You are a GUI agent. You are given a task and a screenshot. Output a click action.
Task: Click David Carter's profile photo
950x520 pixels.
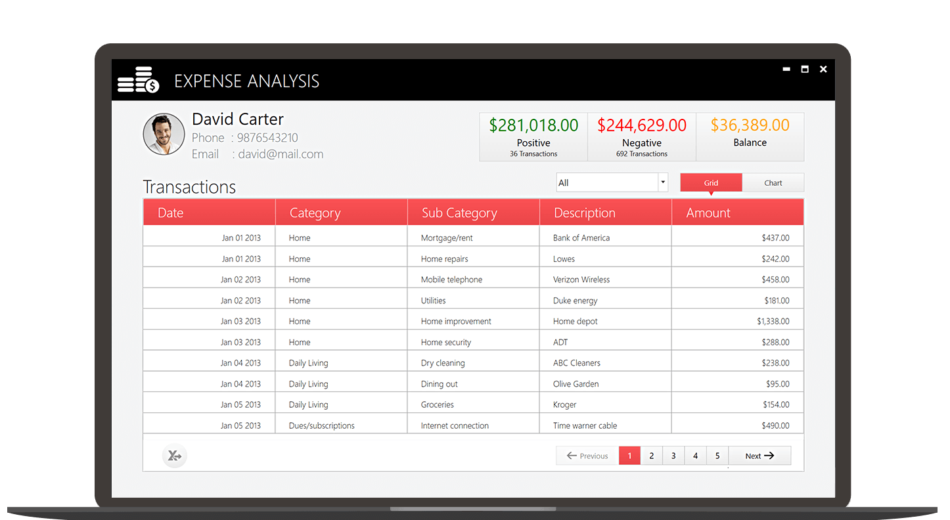pos(164,135)
